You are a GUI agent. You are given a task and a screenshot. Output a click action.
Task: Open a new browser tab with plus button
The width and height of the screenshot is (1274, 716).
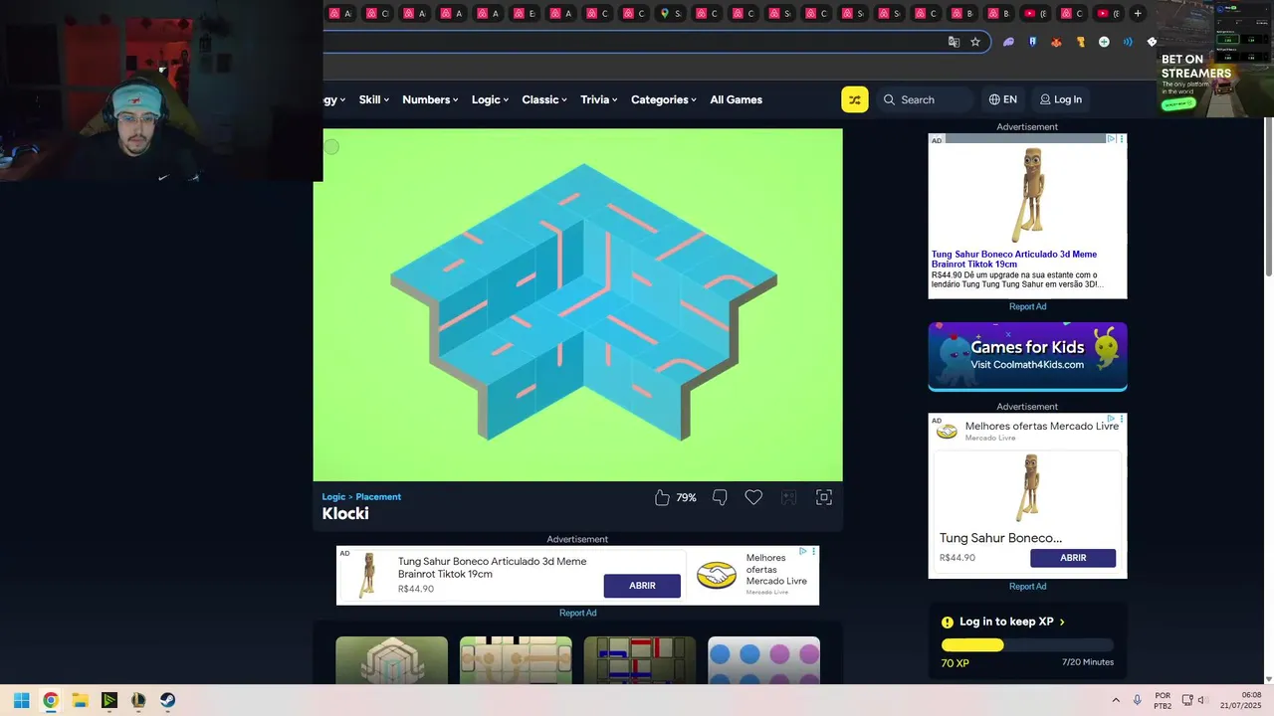[x=1138, y=13]
